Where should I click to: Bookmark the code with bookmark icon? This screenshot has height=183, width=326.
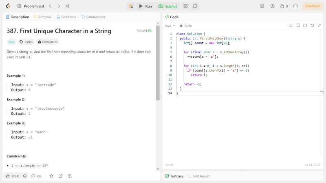pos(298,25)
